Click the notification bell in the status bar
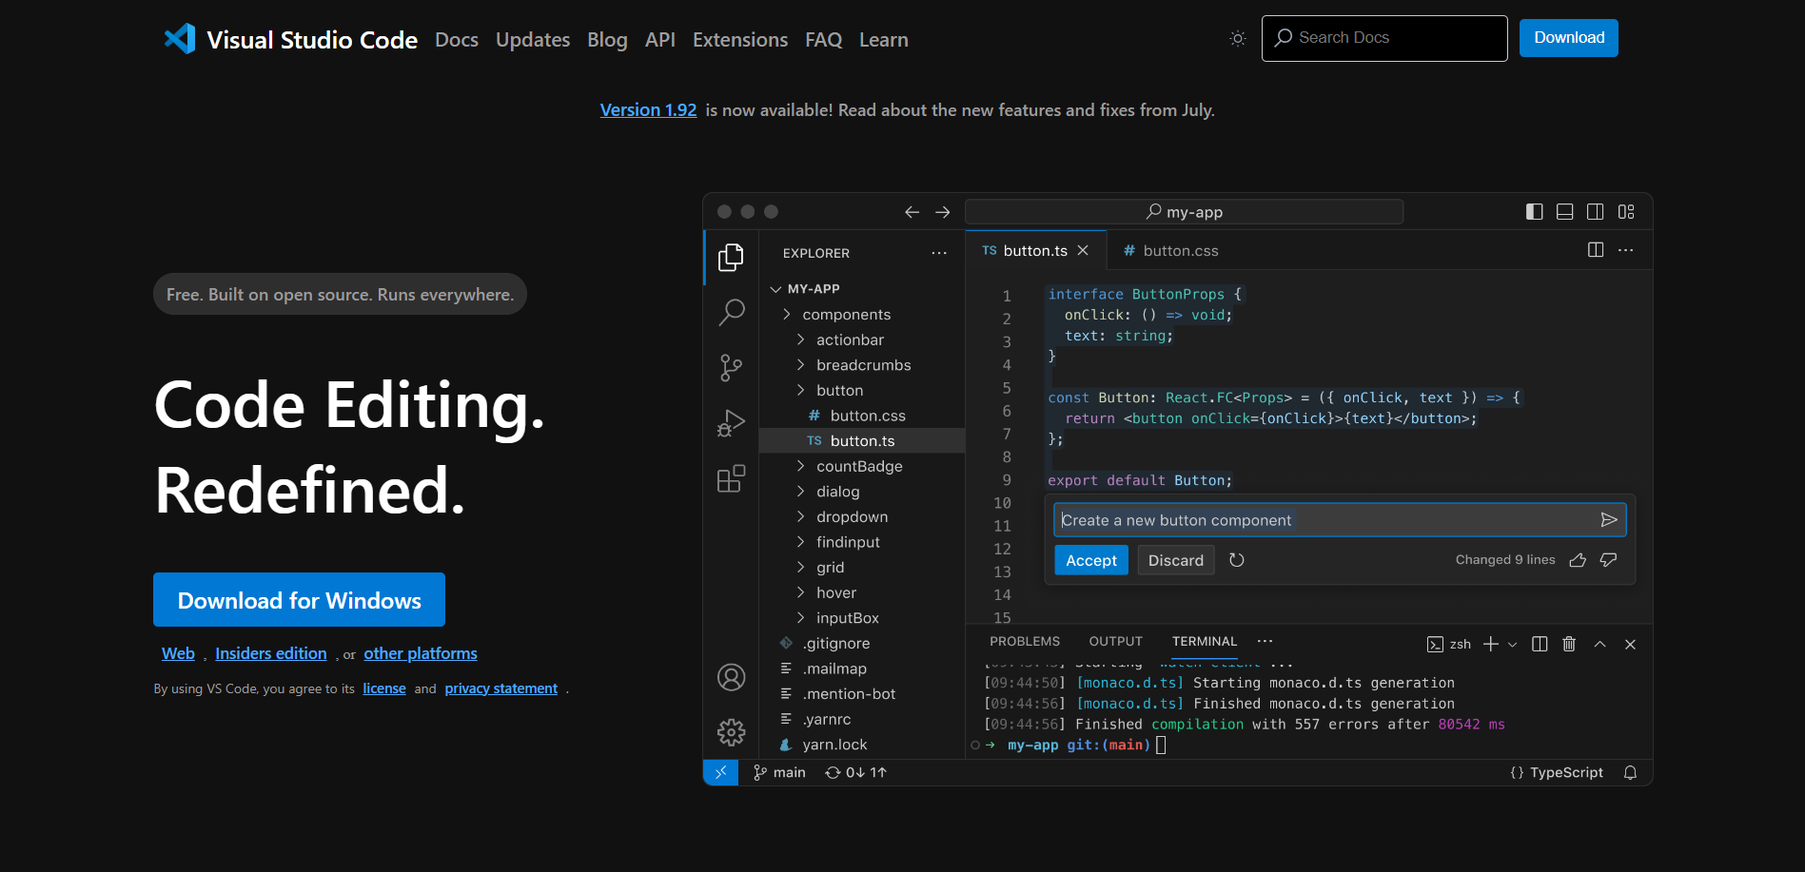1805x872 pixels. pos(1630,772)
